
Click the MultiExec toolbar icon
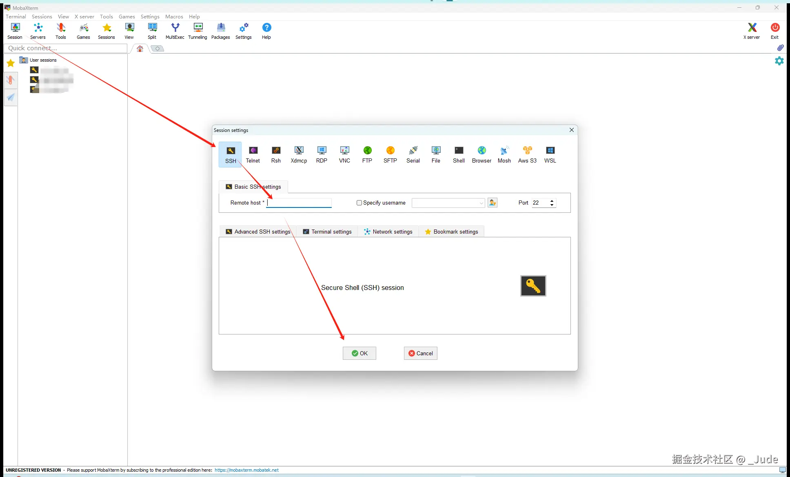[175, 31]
